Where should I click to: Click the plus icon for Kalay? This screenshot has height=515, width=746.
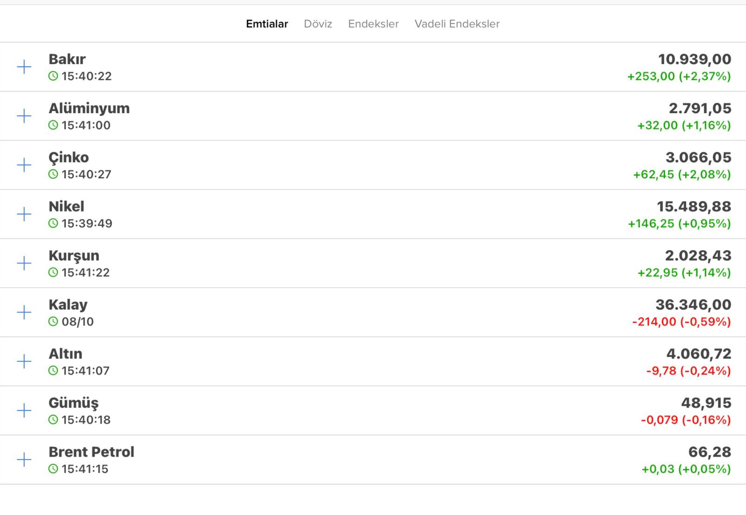(x=24, y=312)
